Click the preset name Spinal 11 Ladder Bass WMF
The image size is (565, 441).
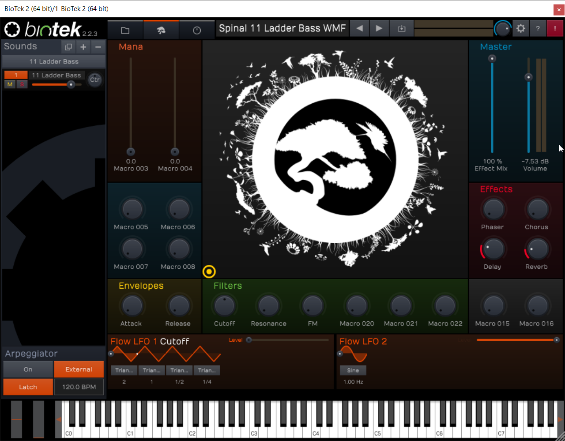pyautogui.click(x=282, y=28)
